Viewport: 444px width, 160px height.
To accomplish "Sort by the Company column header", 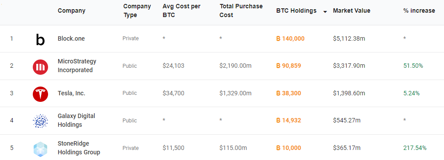I will [71, 11].
